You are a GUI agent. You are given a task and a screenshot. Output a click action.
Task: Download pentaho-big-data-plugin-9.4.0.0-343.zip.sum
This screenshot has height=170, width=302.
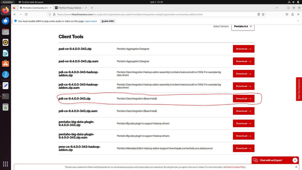[x=243, y=136]
